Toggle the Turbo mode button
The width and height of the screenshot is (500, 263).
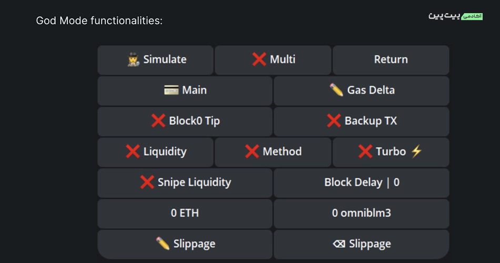391,152
